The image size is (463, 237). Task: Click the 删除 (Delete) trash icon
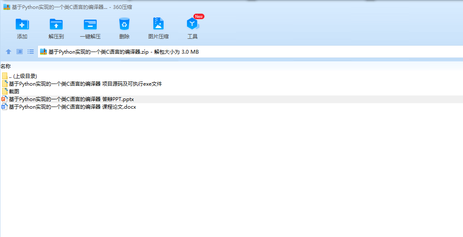click(x=124, y=24)
